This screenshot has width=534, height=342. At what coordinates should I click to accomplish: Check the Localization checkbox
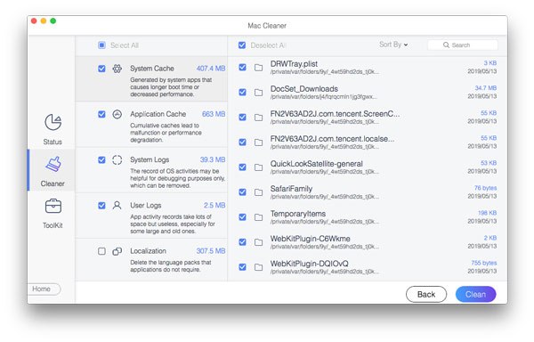pyautogui.click(x=101, y=251)
